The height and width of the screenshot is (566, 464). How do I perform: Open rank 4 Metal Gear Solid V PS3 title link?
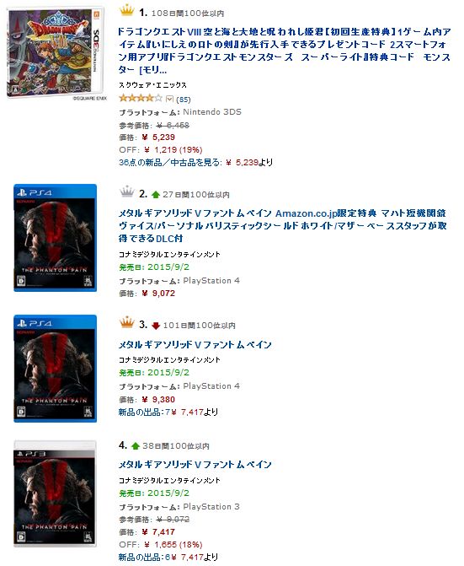(x=195, y=465)
